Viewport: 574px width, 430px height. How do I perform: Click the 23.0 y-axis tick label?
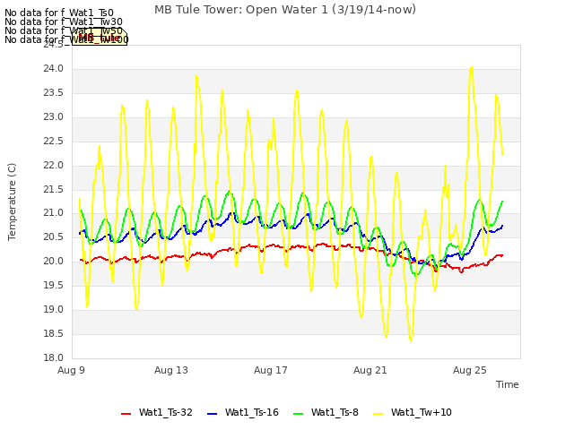click(x=54, y=117)
